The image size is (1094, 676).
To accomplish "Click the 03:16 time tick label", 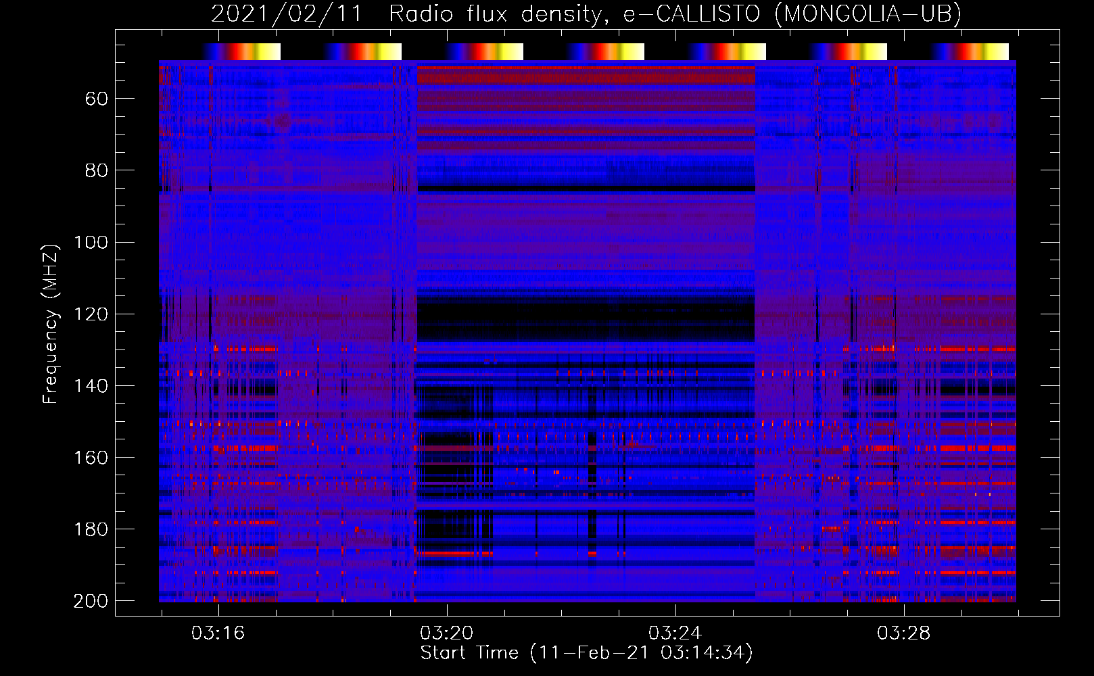I will (218, 633).
